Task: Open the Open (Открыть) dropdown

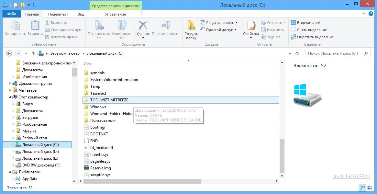Action: pos(273,23)
